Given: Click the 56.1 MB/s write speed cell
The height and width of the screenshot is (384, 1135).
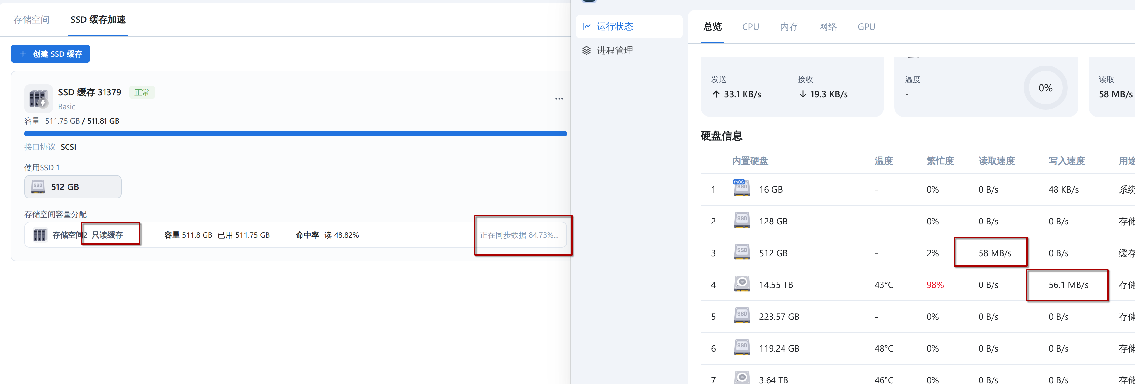Looking at the screenshot, I should tap(1068, 285).
